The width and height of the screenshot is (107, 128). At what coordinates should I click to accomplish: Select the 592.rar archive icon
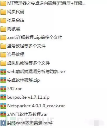point(3,89)
